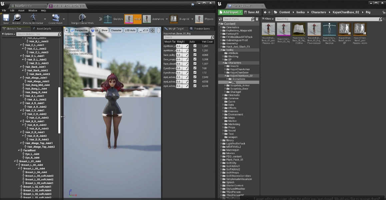This screenshot has width=386, height=200.
Task: Click search icon in Search Paths
Action: (253, 19)
